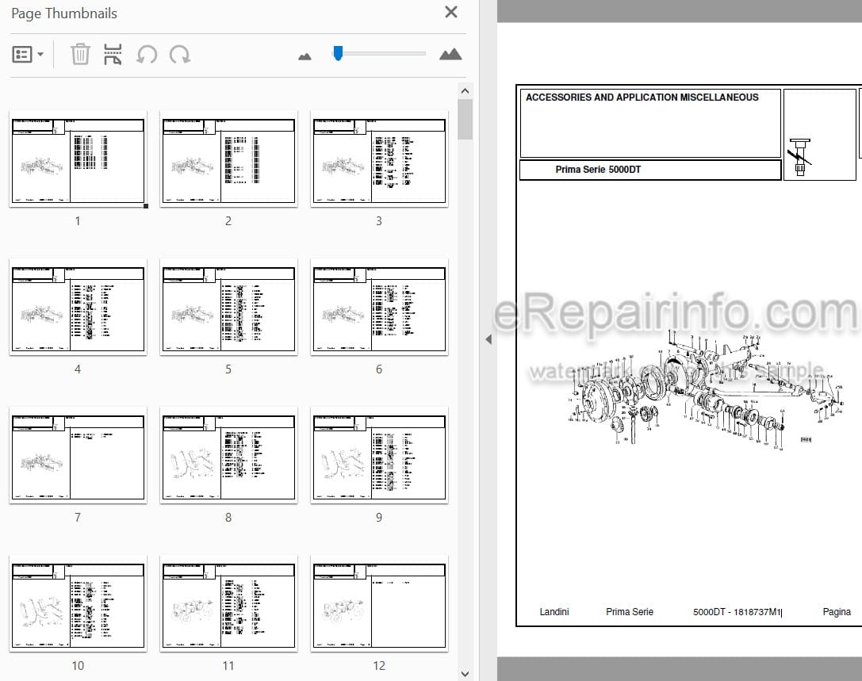Select page 2 thumbnail
862x681 pixels.
(x=228, y=160)
